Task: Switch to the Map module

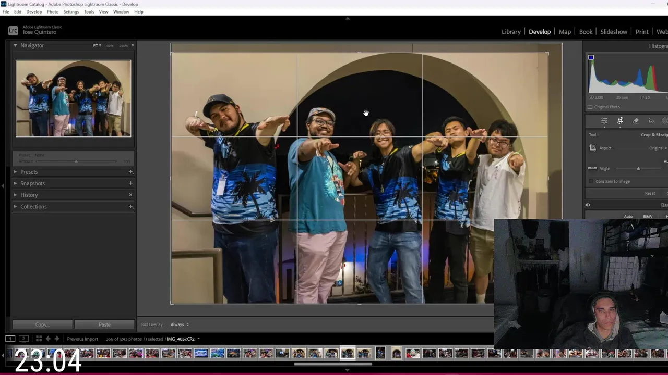Action: 565,32
